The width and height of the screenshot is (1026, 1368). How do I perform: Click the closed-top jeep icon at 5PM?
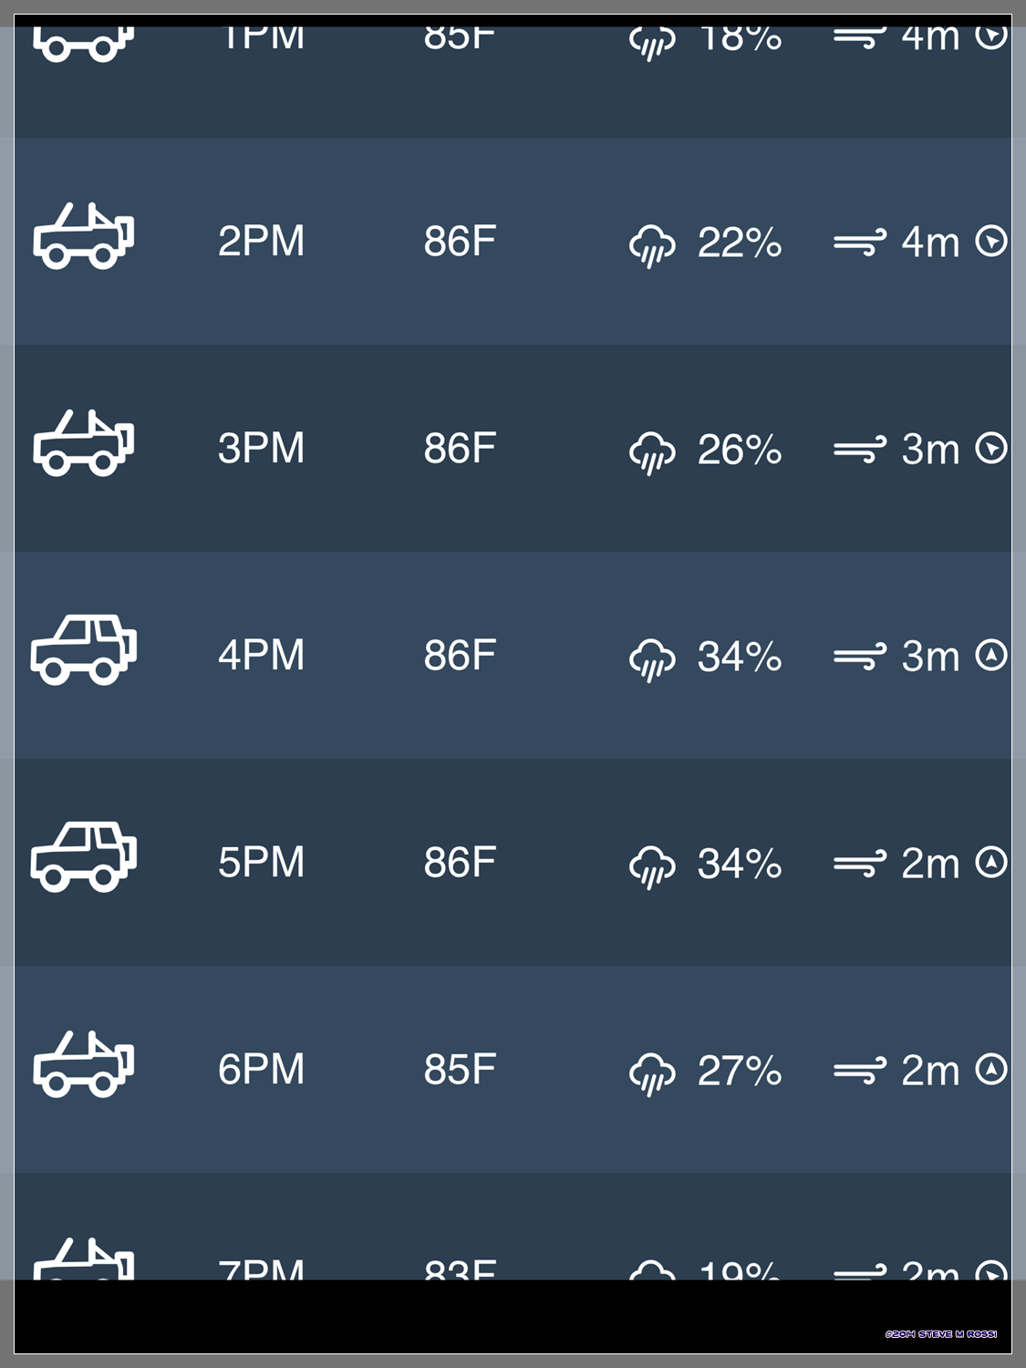click(x=84, y=856)
